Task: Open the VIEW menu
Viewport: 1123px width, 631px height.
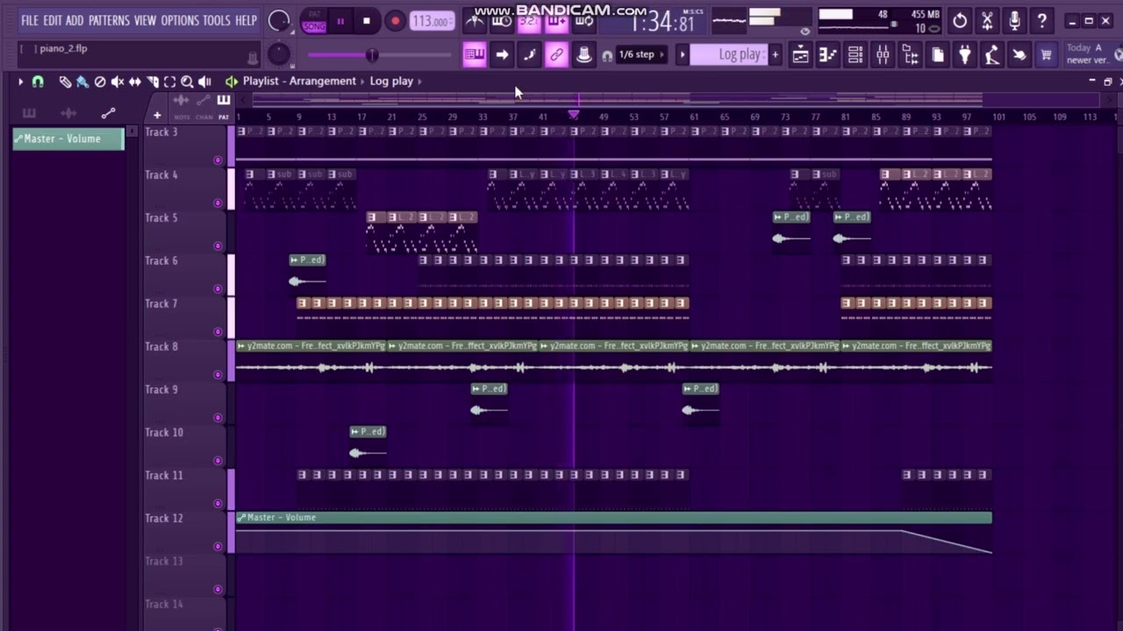Action: (146, 20)
